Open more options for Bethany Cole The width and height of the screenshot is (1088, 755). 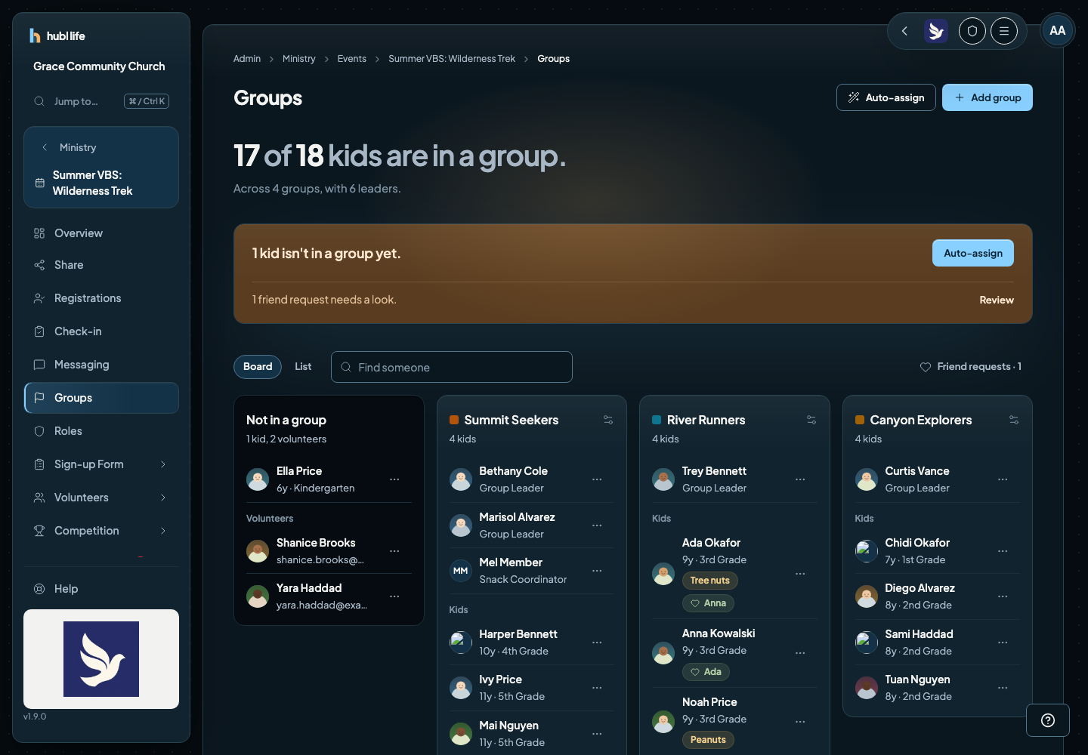tap(597, 479)
